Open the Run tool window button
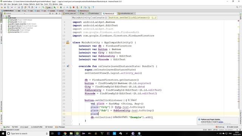The image size is (242, 136). pyautogui.click(x=7, y=127)
